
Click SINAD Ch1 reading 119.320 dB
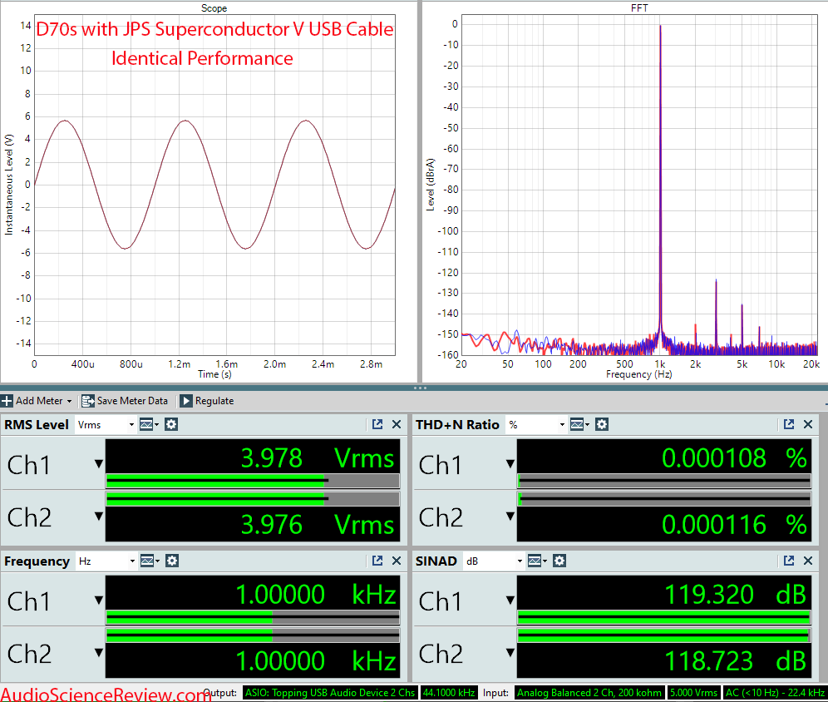(735, 594)
